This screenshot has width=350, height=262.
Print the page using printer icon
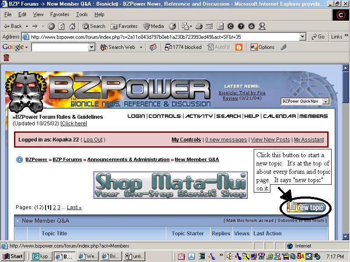point(199,26)
